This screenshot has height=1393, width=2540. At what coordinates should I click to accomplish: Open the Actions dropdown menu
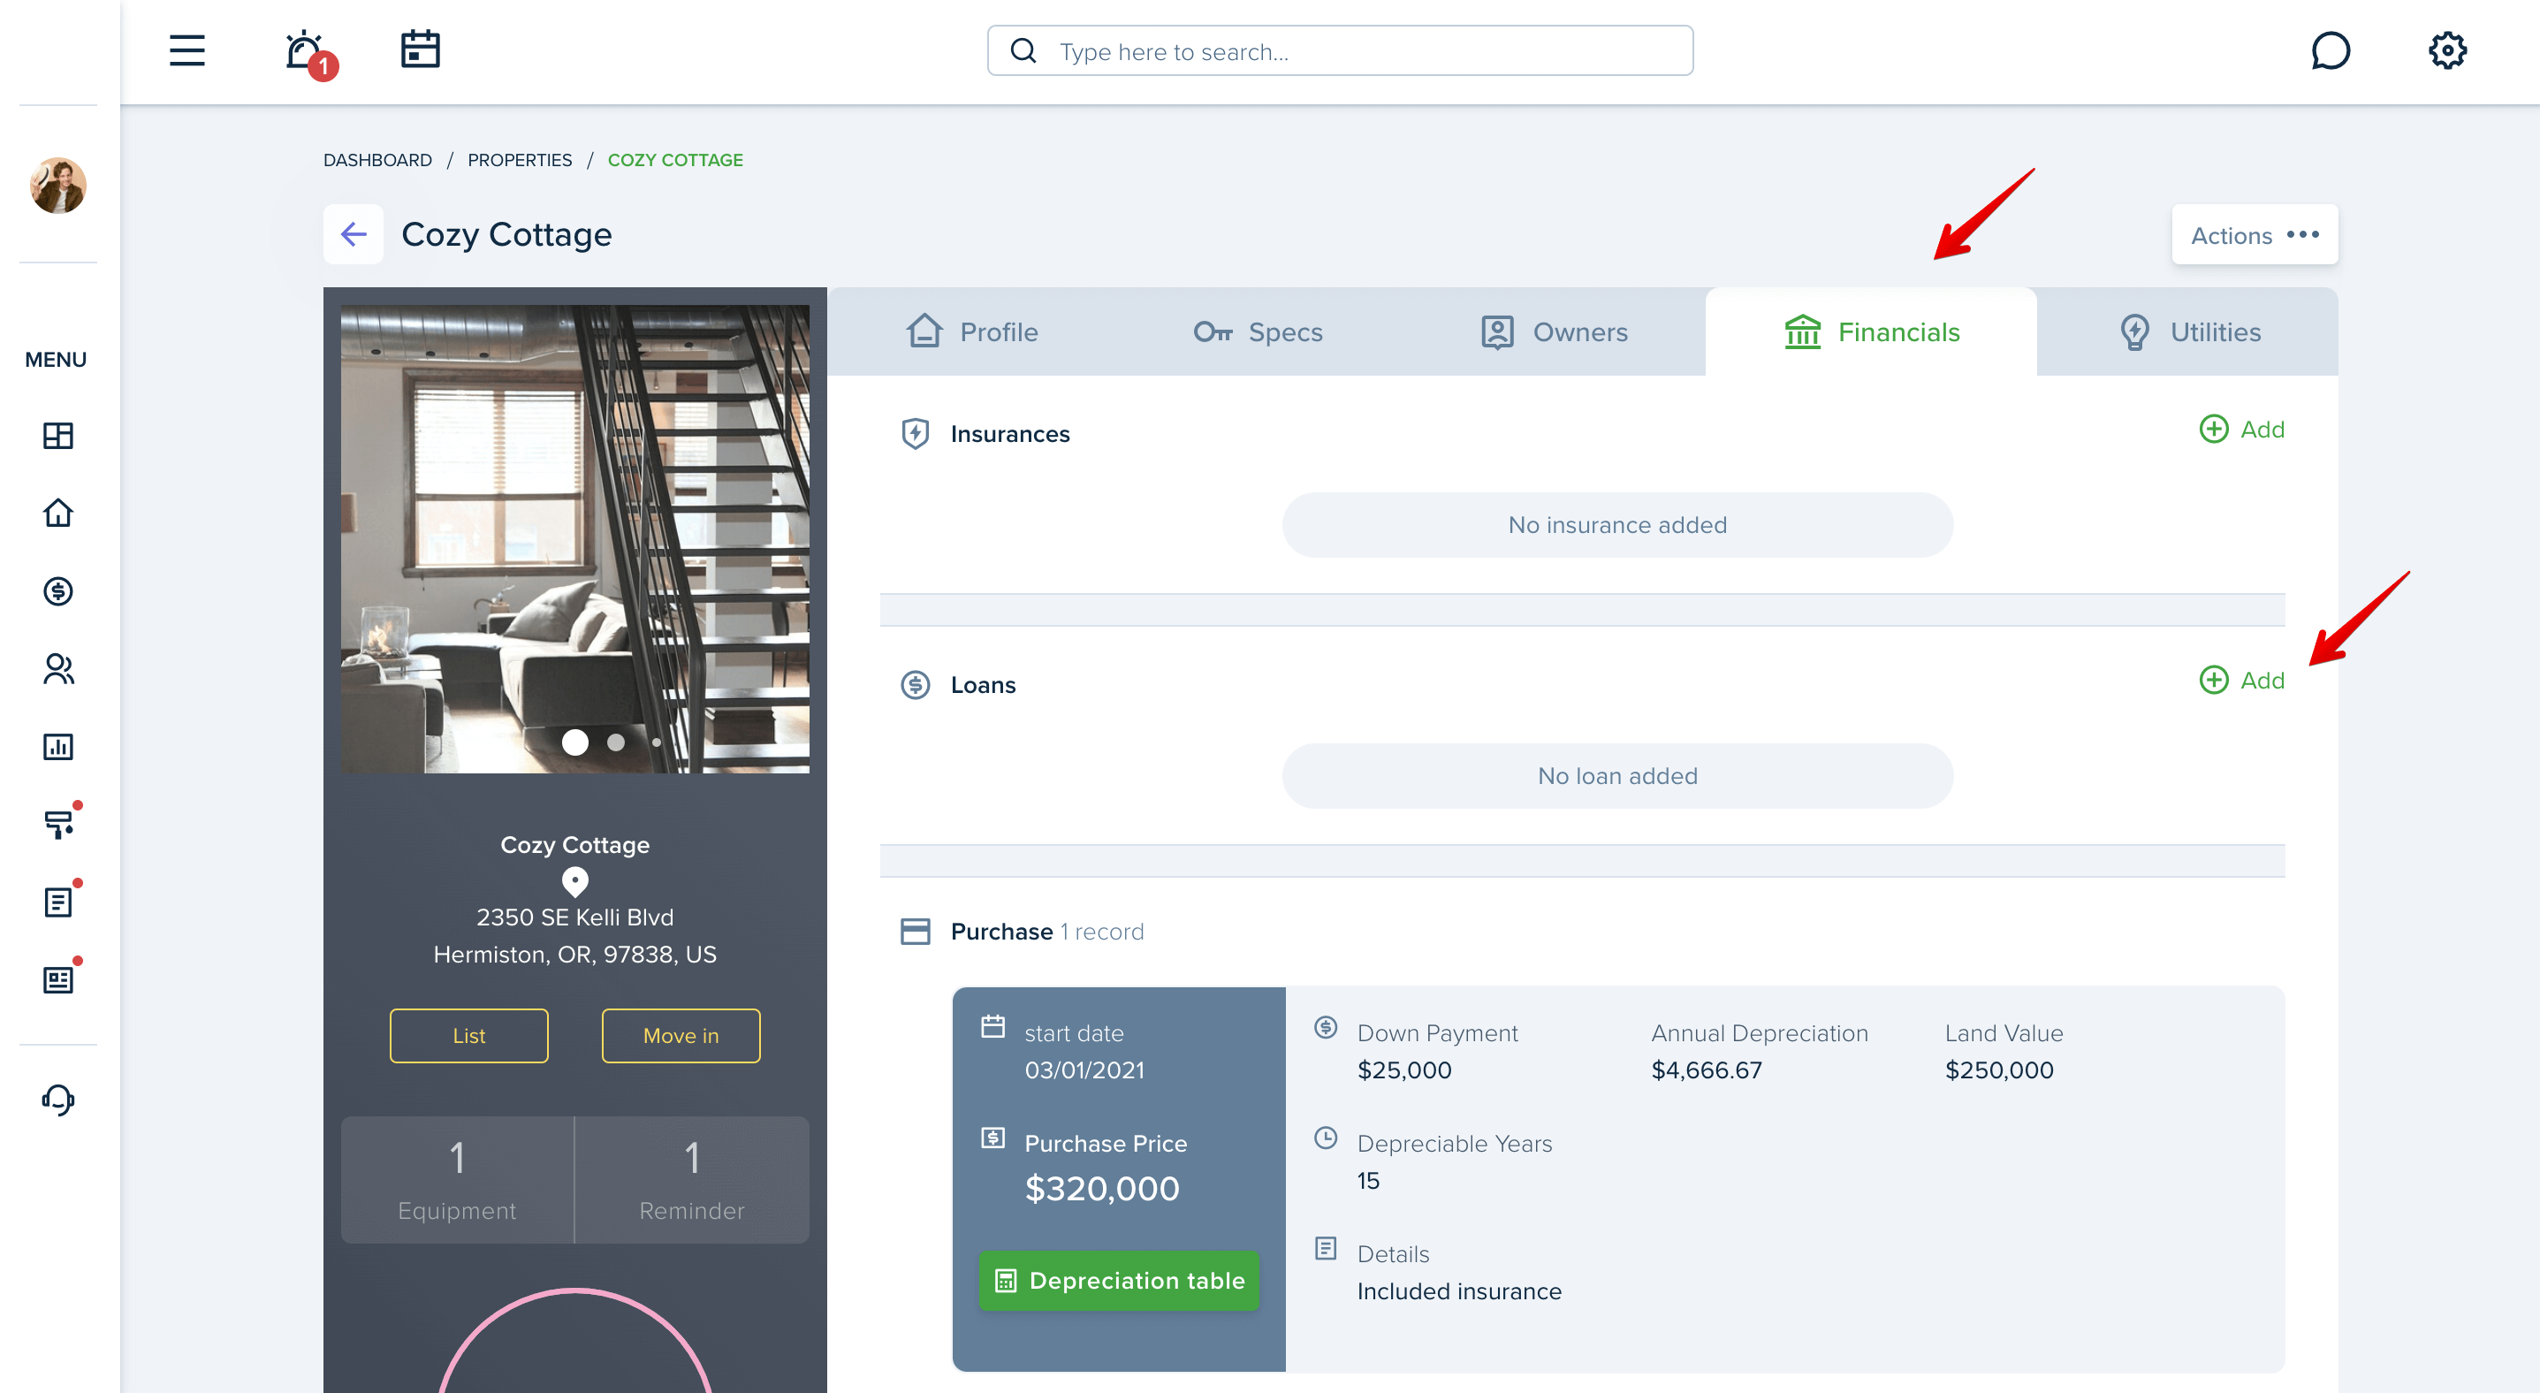pyautogui.click(x=2254, y=234)
